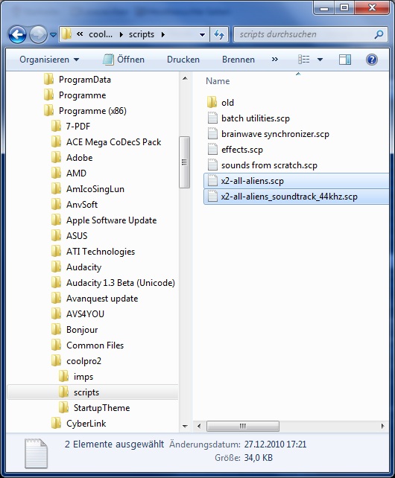Click Brennen in the toolbar
The height and width of the screenshot is (478, 395).
(238, 60)
